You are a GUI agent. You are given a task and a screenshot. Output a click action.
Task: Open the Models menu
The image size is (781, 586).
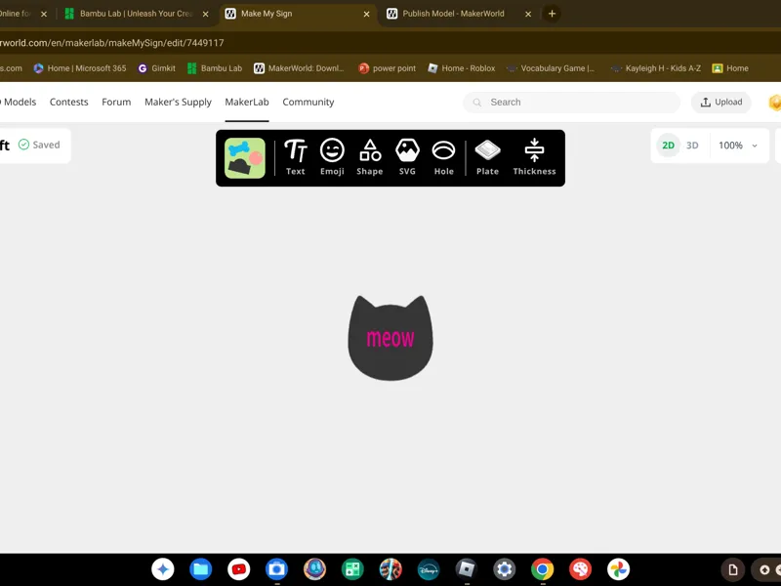coord(19,102)
